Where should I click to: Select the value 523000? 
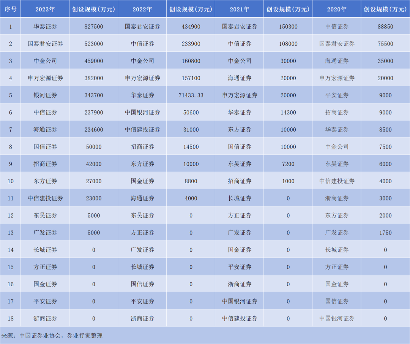point(94,44)
